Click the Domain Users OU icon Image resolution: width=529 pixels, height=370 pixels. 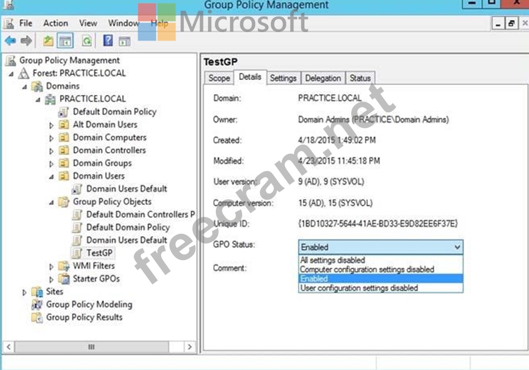coord(64,176)
